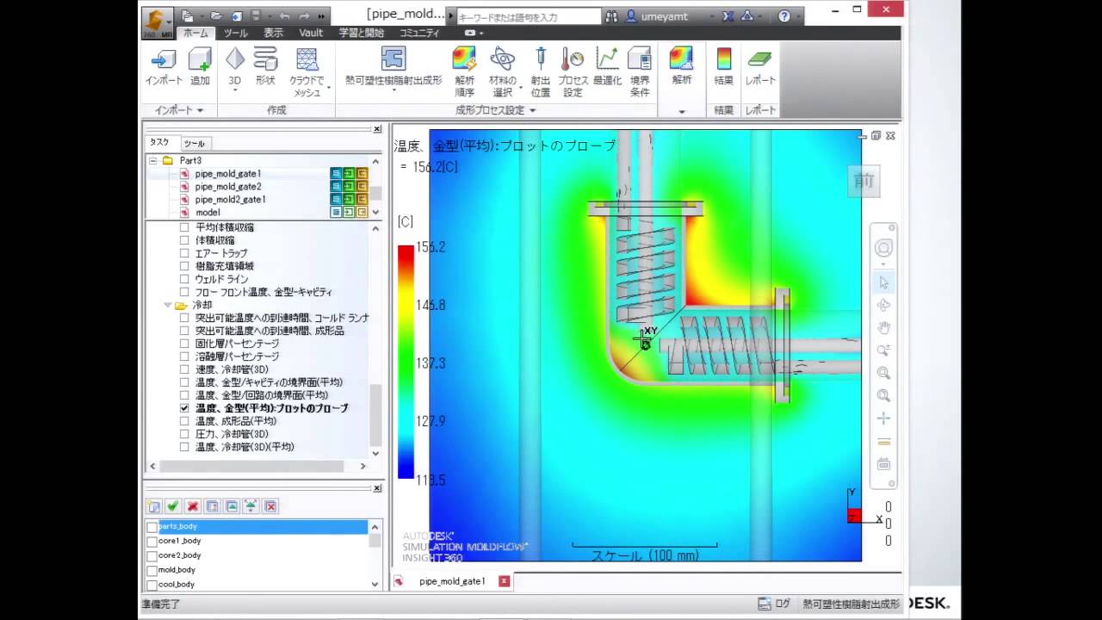Image resolution: width=1102 pixels, height=620 pixels.
Task: Click the ログ button in status bar
Action: click(x=774, y=604)
